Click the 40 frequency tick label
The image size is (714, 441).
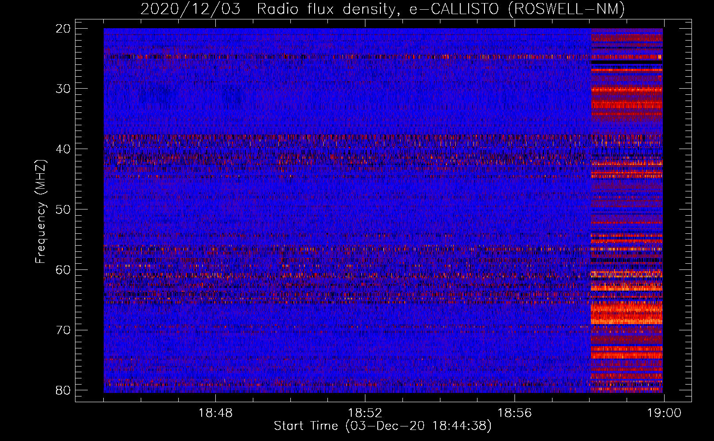63,149
